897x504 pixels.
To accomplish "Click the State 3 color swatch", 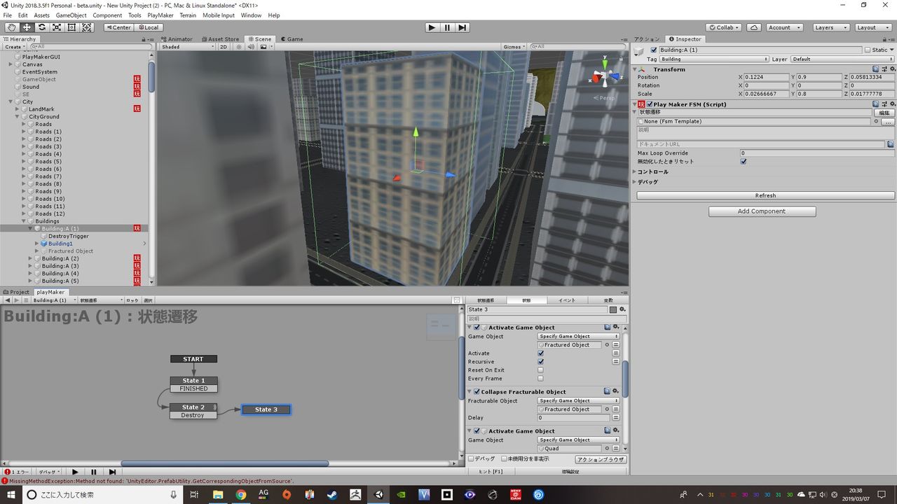I will (613, 309).
